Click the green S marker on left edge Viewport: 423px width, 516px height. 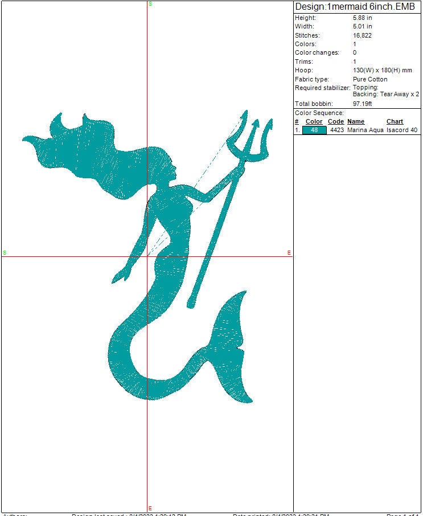tap(5, 252)
